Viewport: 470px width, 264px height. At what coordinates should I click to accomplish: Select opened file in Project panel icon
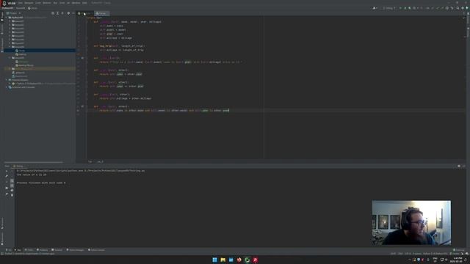click(53, 13)
